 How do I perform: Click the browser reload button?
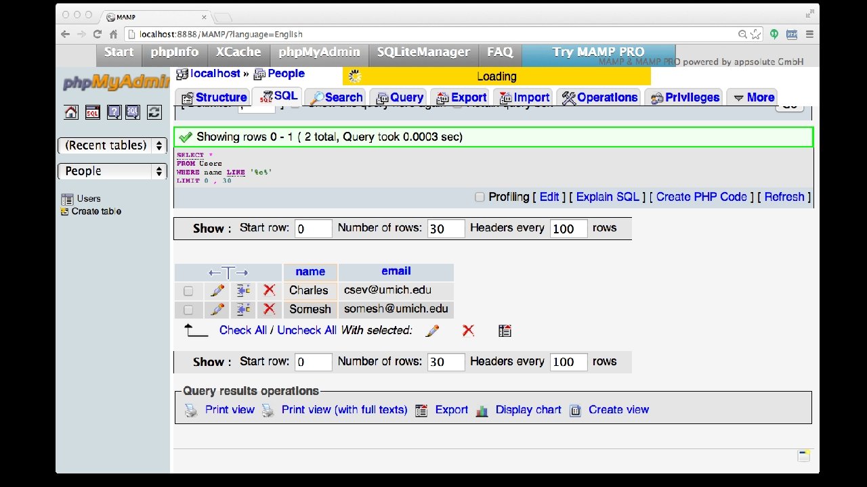coord(98,34)
